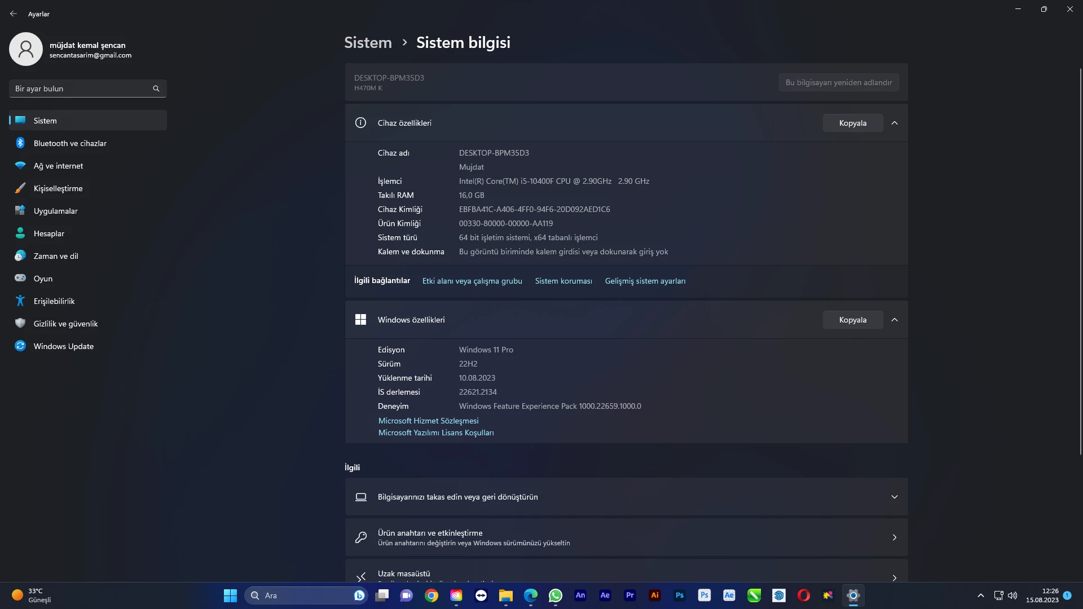Open Bluetooth ve cihazlar settings
This screenshot has height=609, width=1083.
[x=70, y=143]
